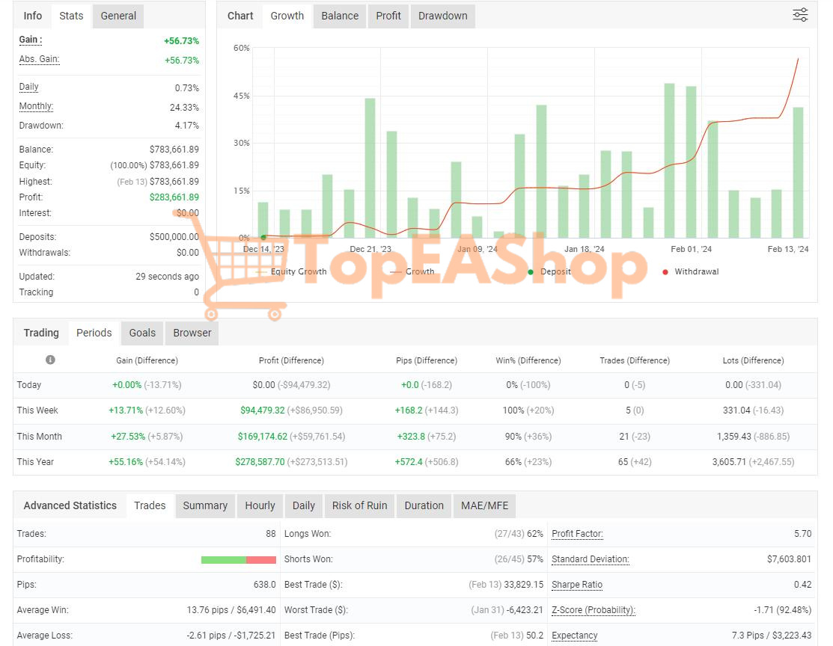
Task: Show the Balance chart tab
Action: 340,16
